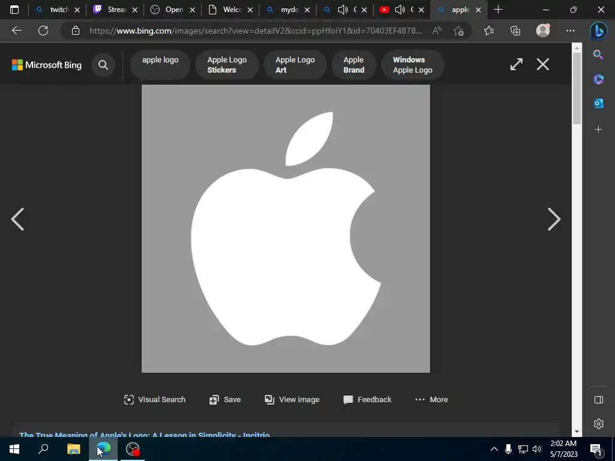Open the notification center icon

[x=596, y=449]
